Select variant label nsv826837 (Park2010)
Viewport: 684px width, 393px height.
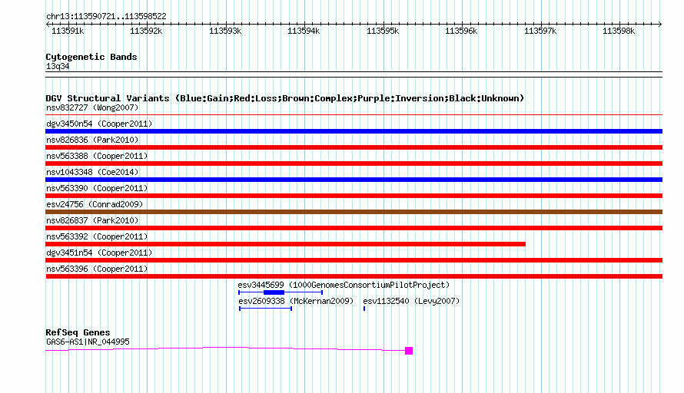coord(92,220)
